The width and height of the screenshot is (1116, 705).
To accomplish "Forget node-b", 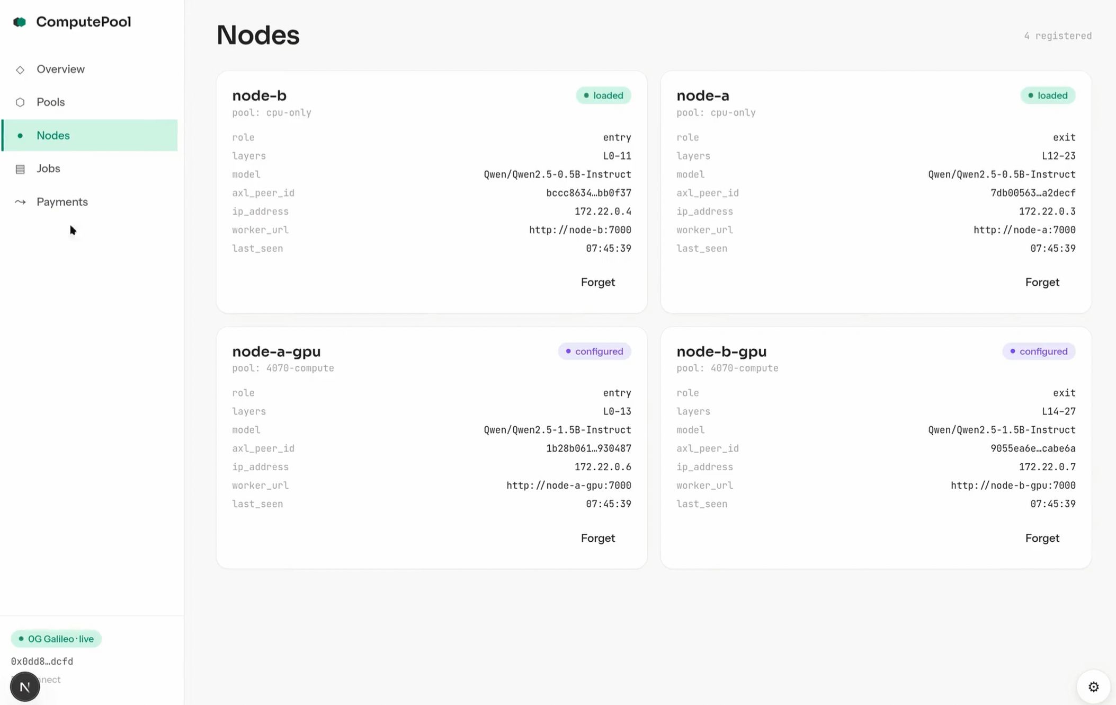I will 597,282.
